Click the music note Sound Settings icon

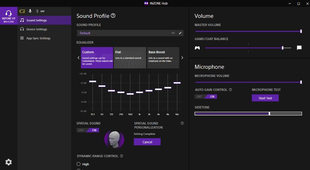coord(22,20)
